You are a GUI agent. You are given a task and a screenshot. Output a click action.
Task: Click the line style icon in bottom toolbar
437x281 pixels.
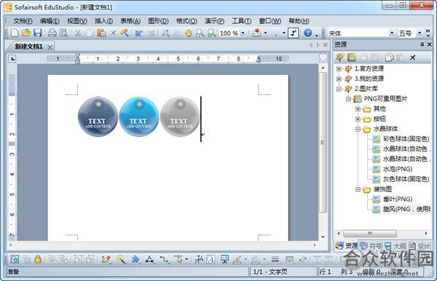[275, 259]
